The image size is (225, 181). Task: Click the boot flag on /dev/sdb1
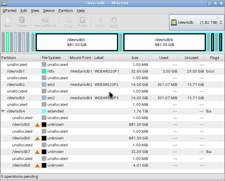210,71
